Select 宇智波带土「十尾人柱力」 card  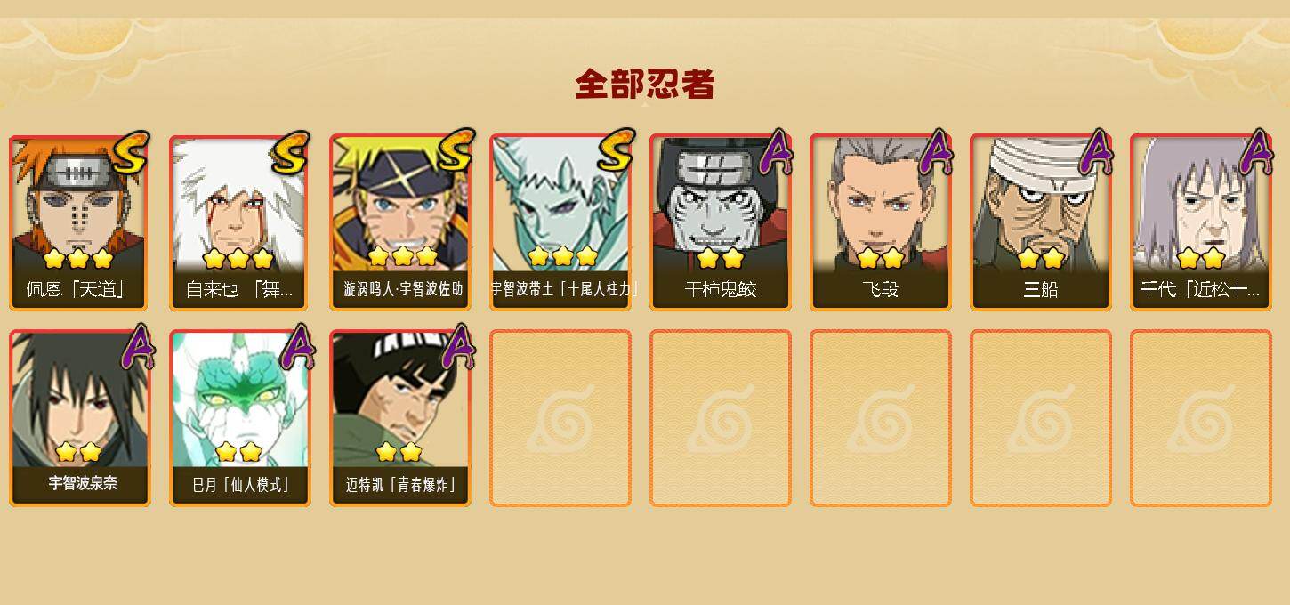point(560,222)
